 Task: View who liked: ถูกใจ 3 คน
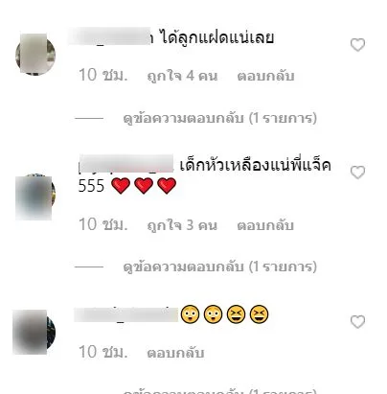[182, 225]
